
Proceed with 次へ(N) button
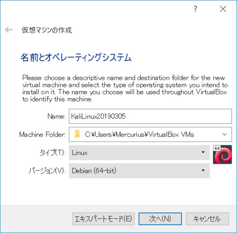coord(160,219)
